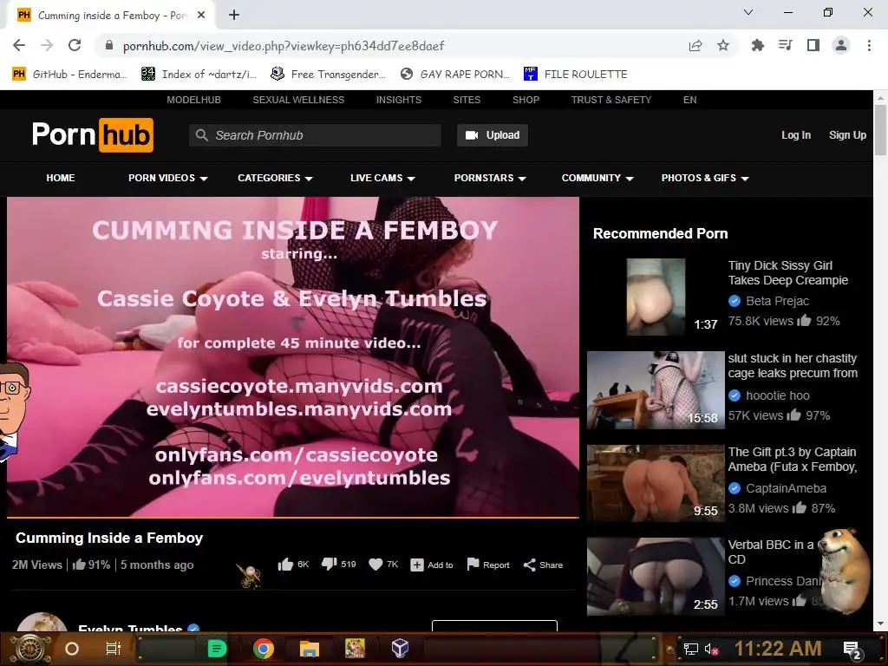Click the share page icon in address bar
The width and height of the screenshot is (888, 666).
(695, 45)
